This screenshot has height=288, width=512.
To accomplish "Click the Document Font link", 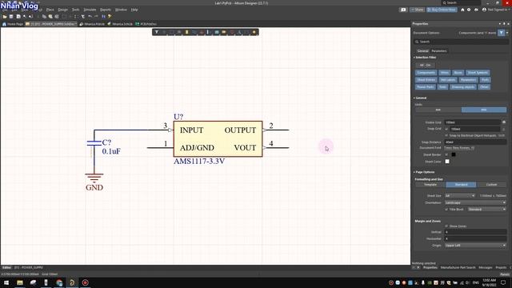I will tap(459, 148).
